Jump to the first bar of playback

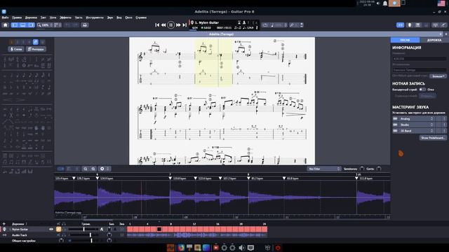[157, 25]
